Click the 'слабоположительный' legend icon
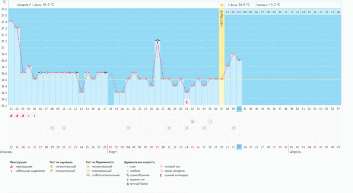 88,175
